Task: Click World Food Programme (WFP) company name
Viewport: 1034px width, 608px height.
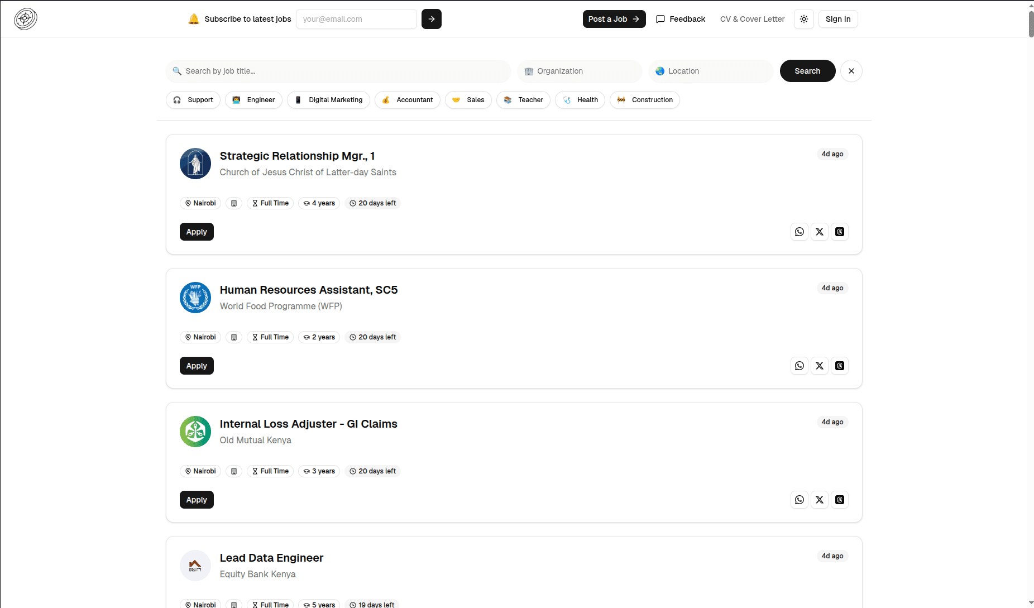Action: coord(281,306)
